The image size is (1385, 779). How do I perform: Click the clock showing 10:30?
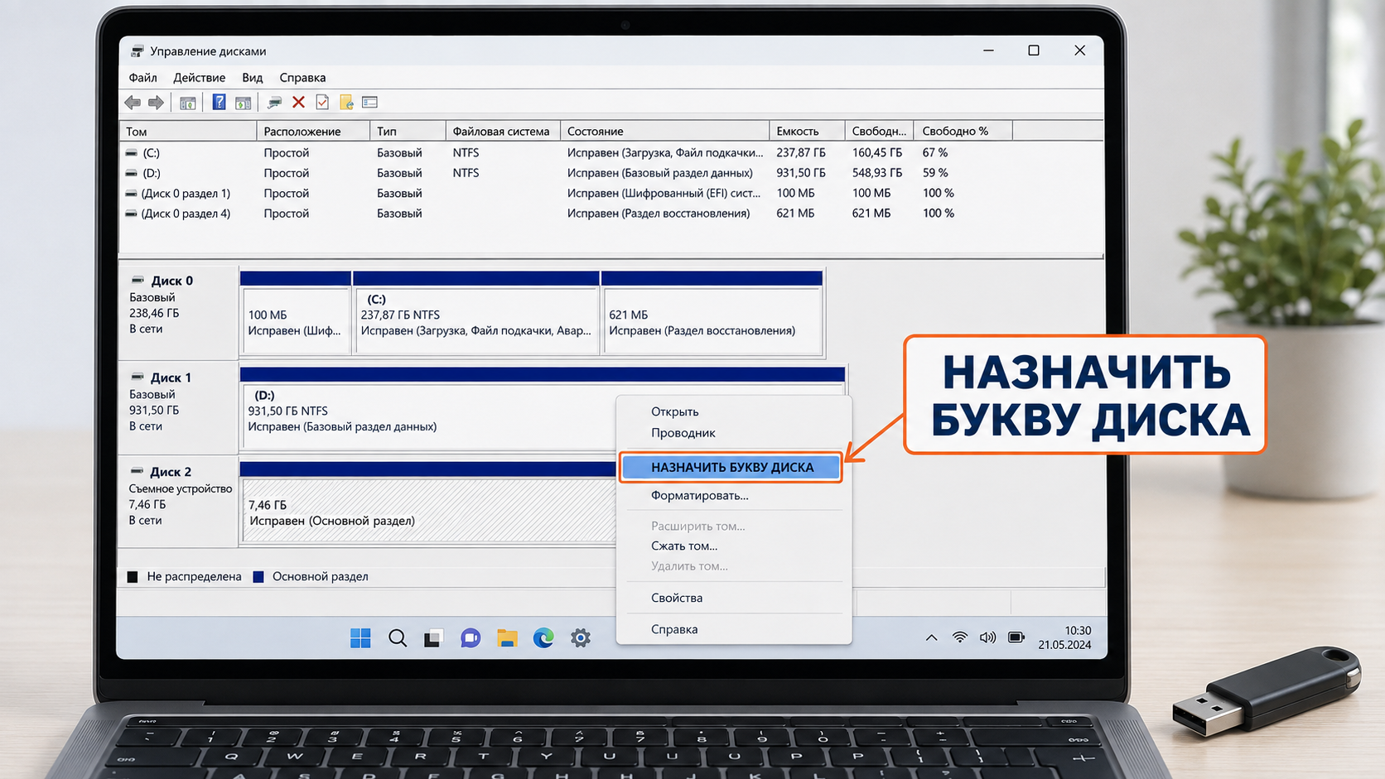coord(1078,631)
